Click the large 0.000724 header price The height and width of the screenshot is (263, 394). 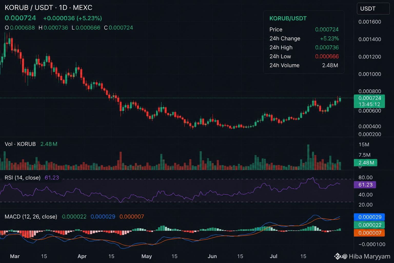coord(20,18)
